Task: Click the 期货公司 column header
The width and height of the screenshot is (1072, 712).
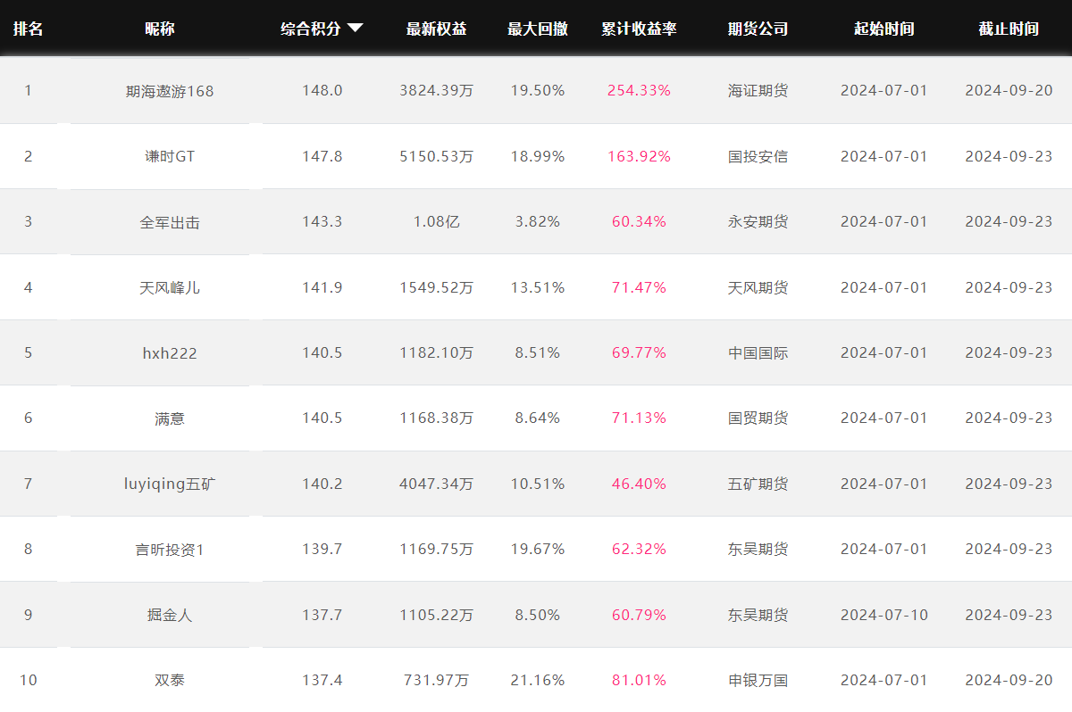Action: 758,29
